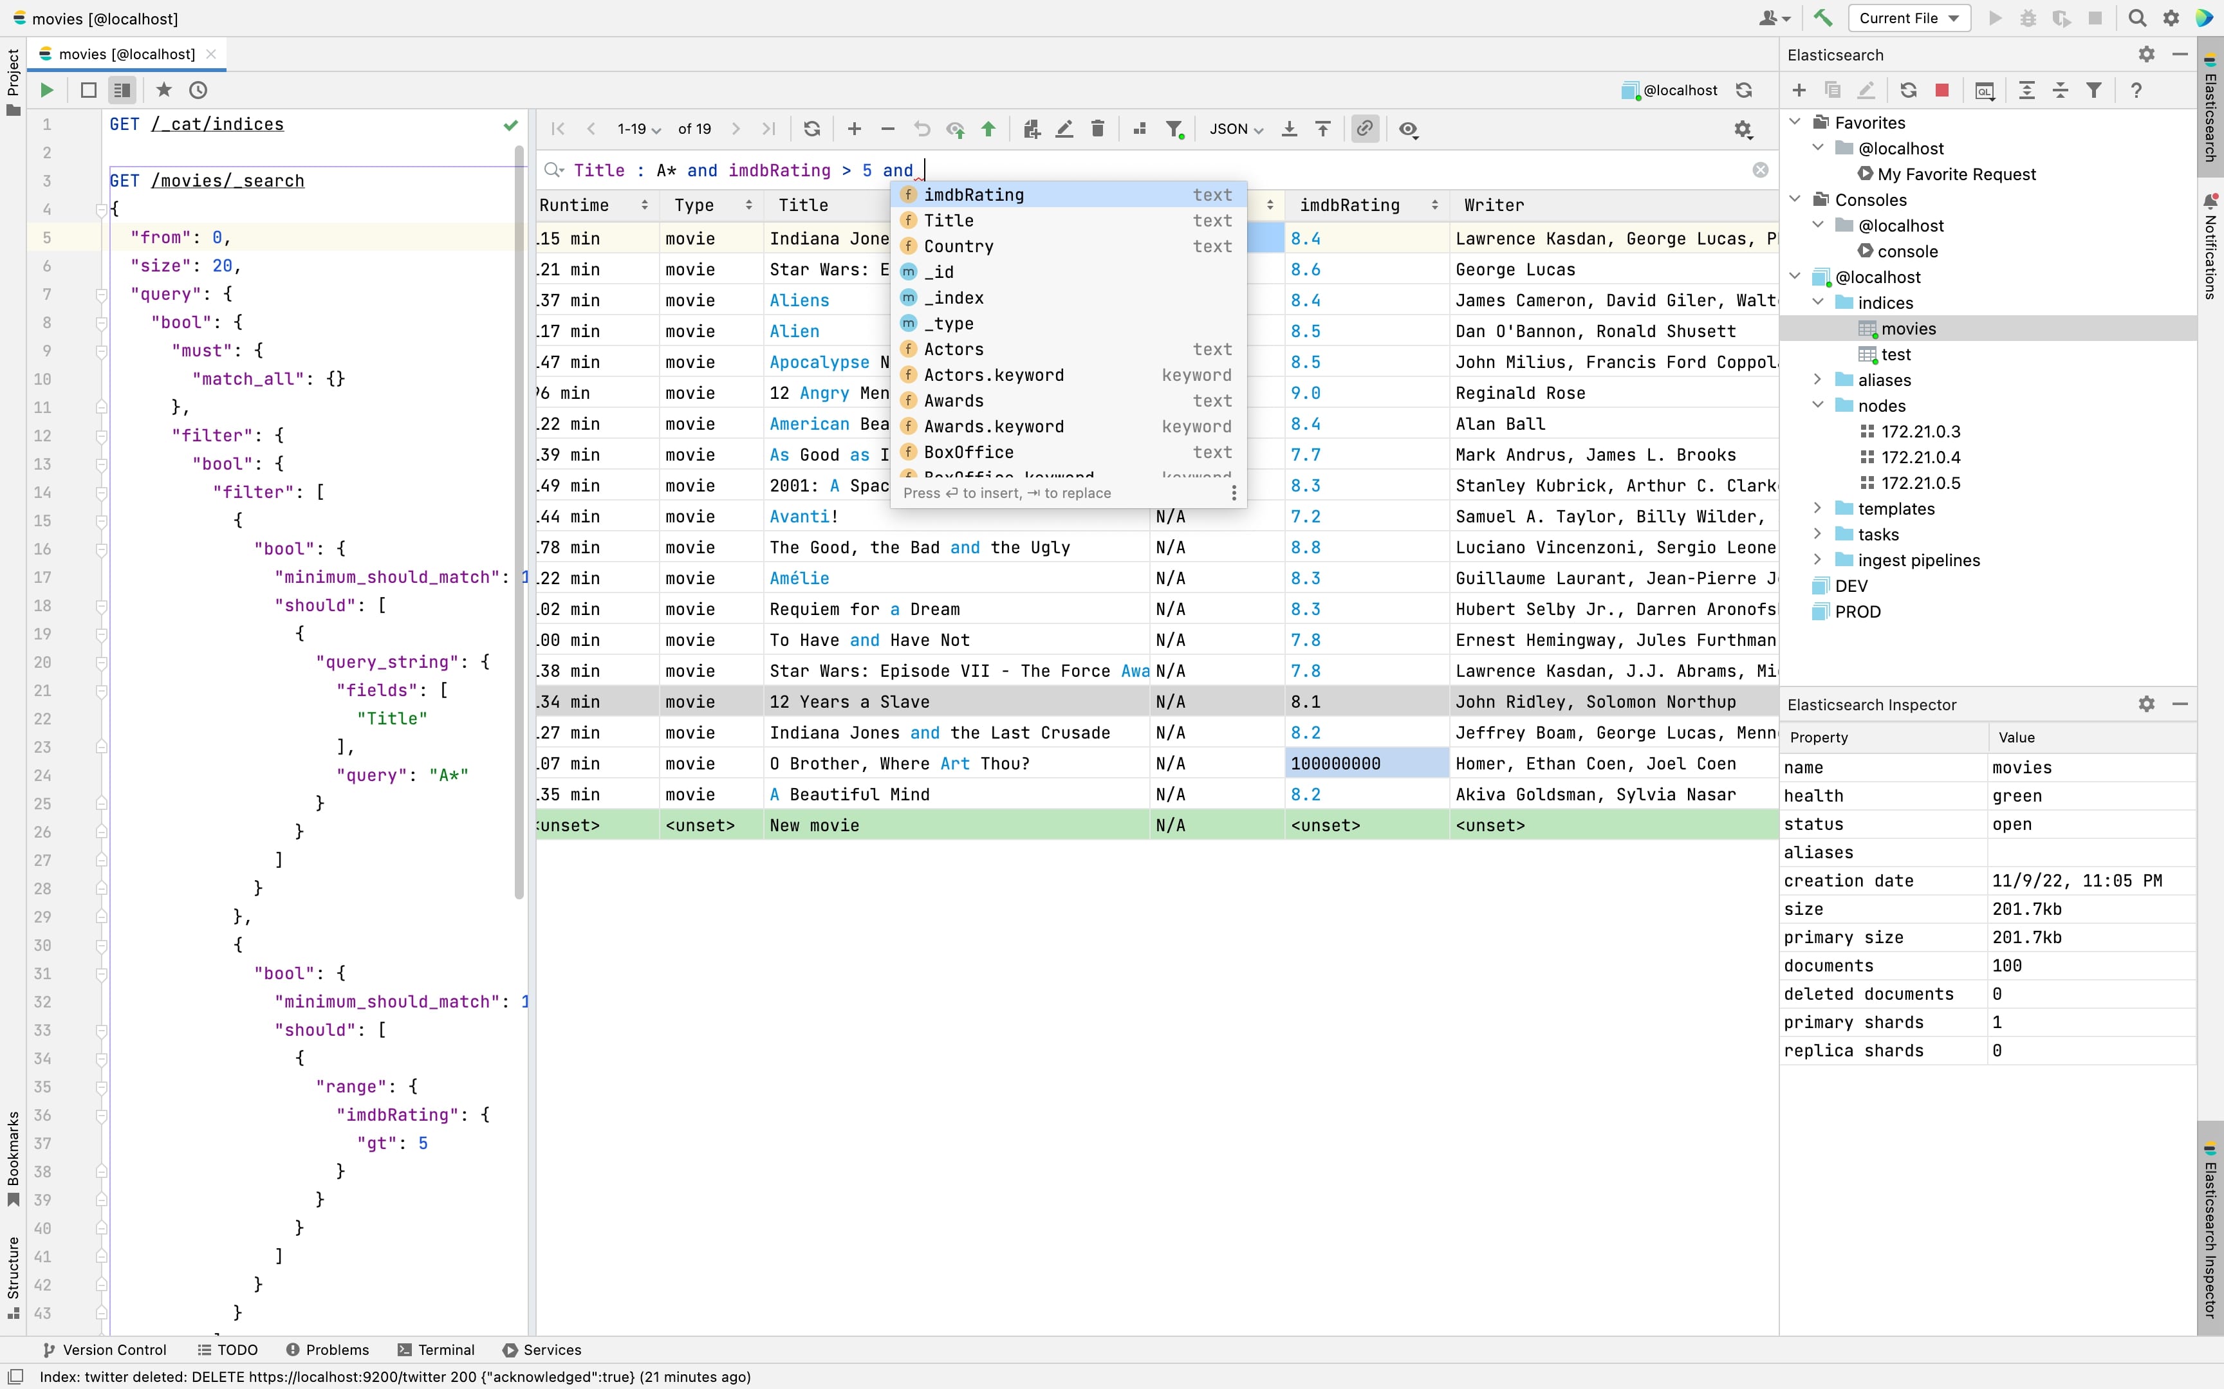Open Elasticsearch plugin help with the question mark
2224x1389 pixels.
click(2136, 89)
